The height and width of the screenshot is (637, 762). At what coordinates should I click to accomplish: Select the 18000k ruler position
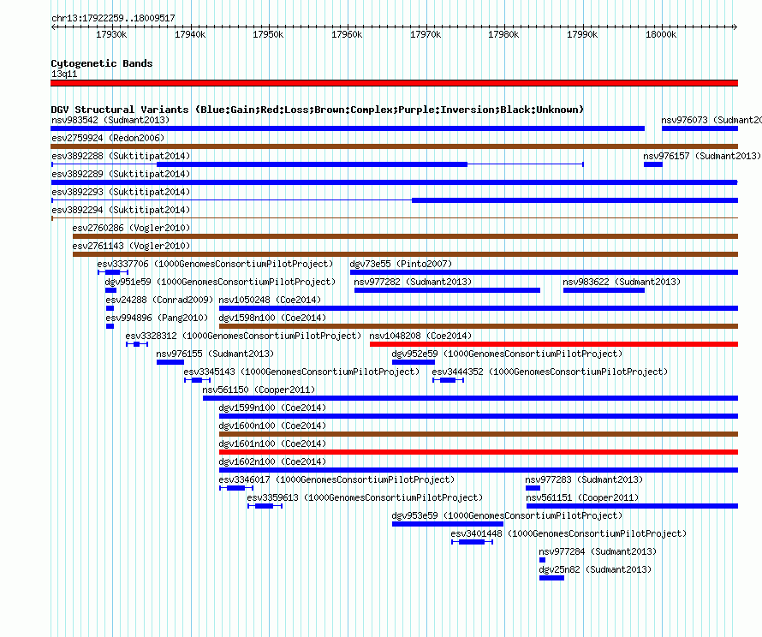[x=661, y=34]
